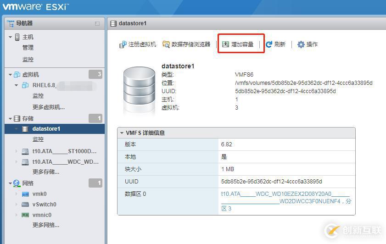The width and height of the screenshot is (386, 244).
Task: Click 更多网络... to show more networks
Action: tap(46, 225)
